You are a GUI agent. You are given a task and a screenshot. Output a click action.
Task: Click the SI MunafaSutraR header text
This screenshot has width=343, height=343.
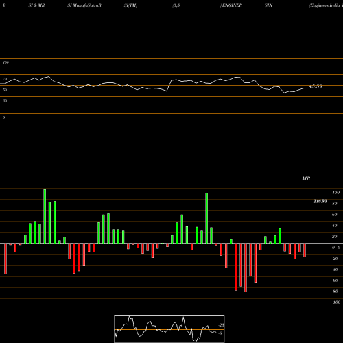[x=84, y=5]
